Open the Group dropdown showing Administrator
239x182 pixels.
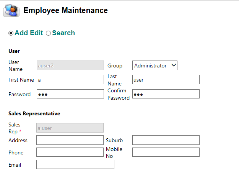click(x=155, y=66)
